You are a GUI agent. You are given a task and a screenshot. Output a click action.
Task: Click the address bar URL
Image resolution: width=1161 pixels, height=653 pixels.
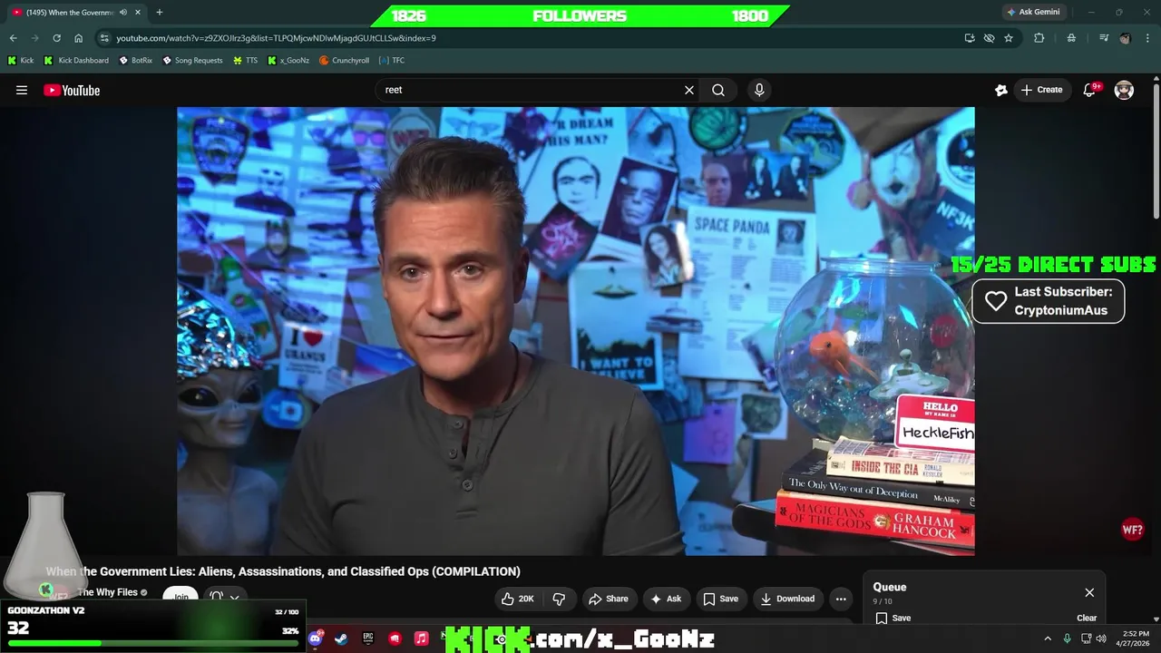tap(276, 38)
